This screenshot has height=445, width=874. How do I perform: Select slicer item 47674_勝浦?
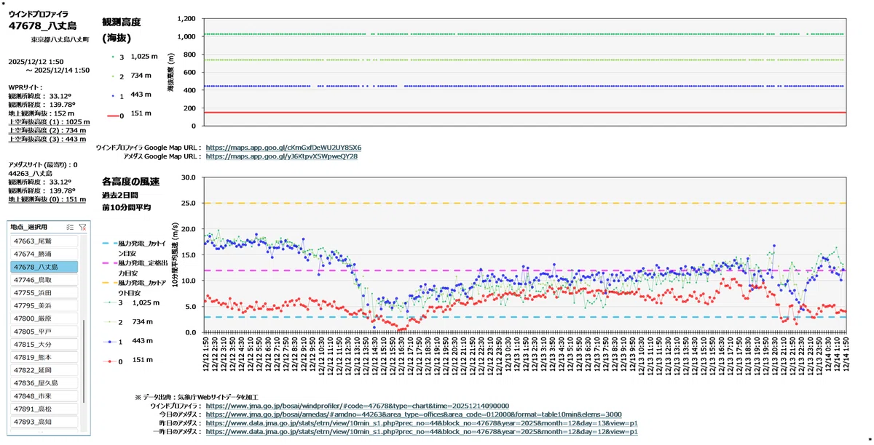44,254
